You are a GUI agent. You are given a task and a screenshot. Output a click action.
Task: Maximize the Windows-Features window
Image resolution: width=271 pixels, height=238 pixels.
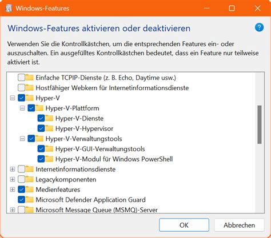coord(232,8)
